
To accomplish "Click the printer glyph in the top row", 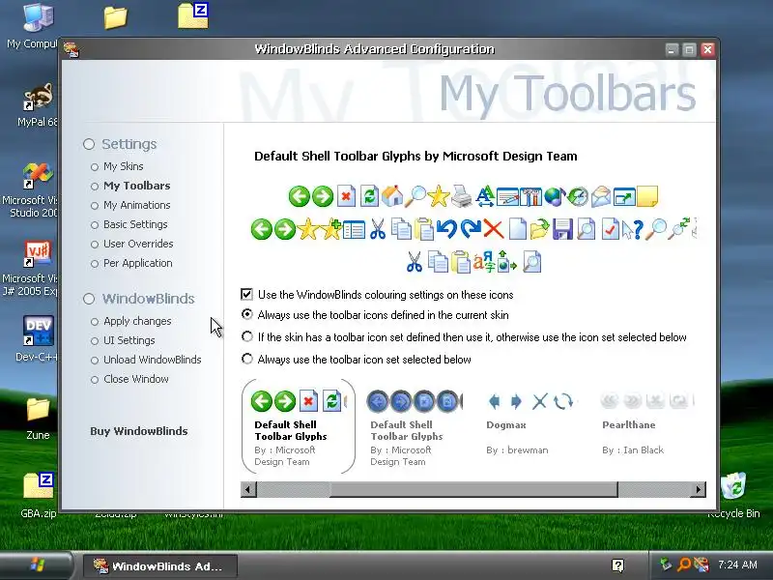I will [462, 196].
